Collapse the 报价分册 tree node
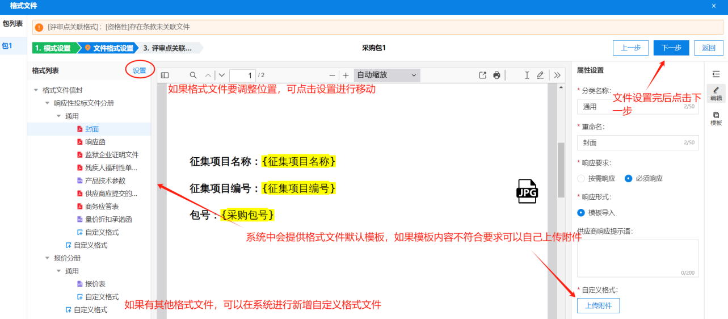Image resolution: width=728 pixels, height=319 pixels. pyautogui.click(x=48, y=258)
